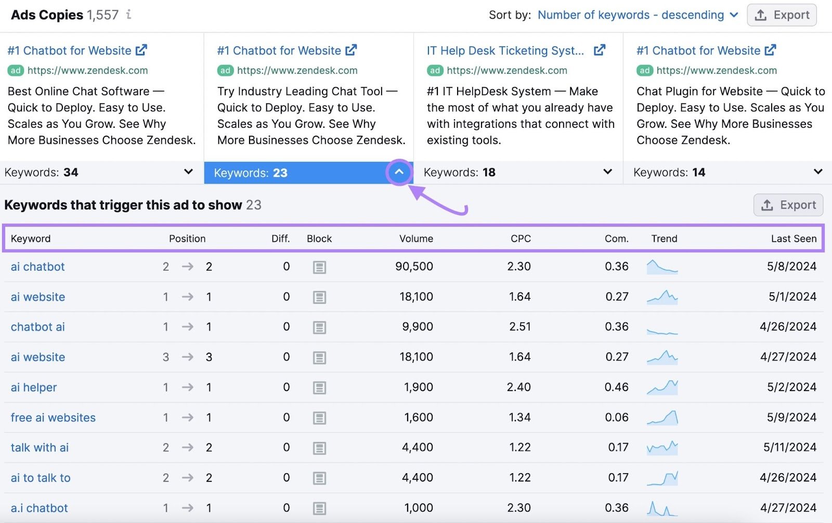This screenshot has width=832, height=523.
Task: Open external link for the first "#1 Chatbot for Website" ad
Action: point(141,50)
